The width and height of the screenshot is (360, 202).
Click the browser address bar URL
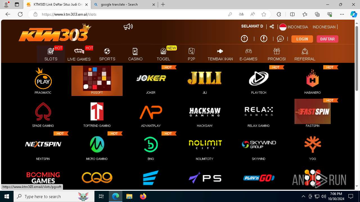pyautogui.click(x=69, y=14)
